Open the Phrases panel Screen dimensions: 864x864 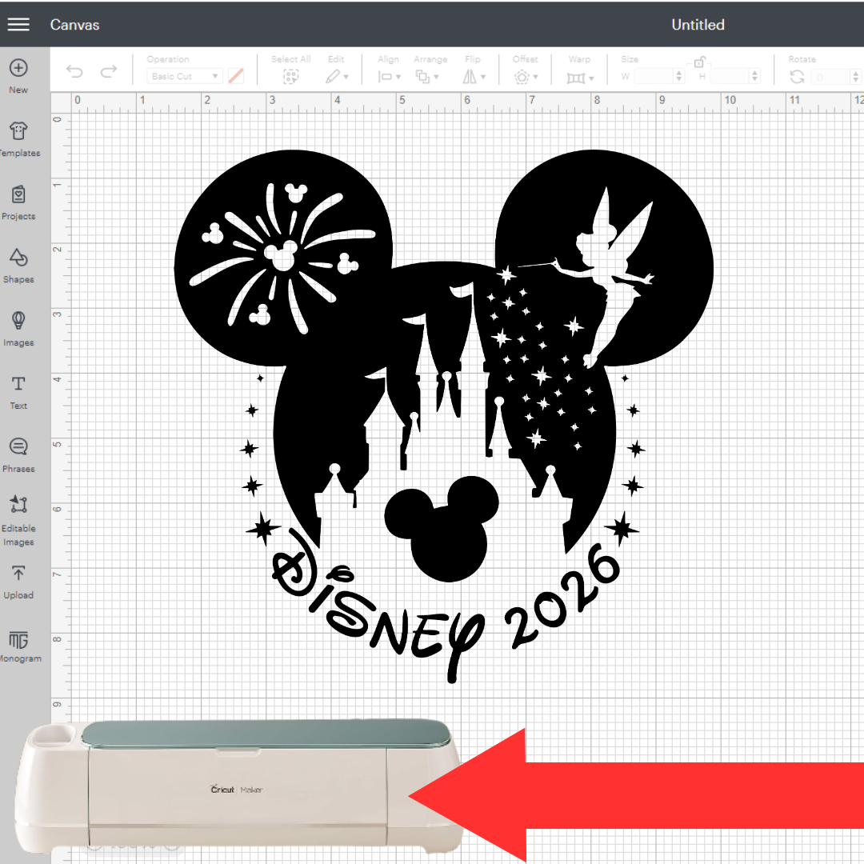pos(18,456)
